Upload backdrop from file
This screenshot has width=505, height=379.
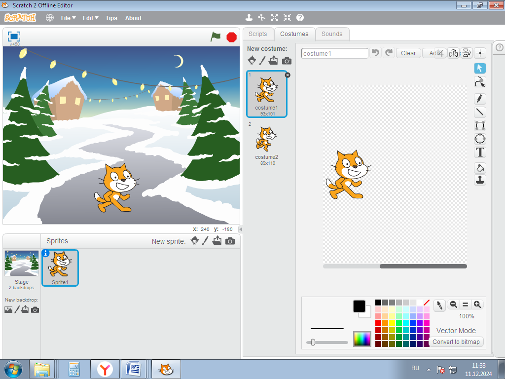tap(25, 310)
